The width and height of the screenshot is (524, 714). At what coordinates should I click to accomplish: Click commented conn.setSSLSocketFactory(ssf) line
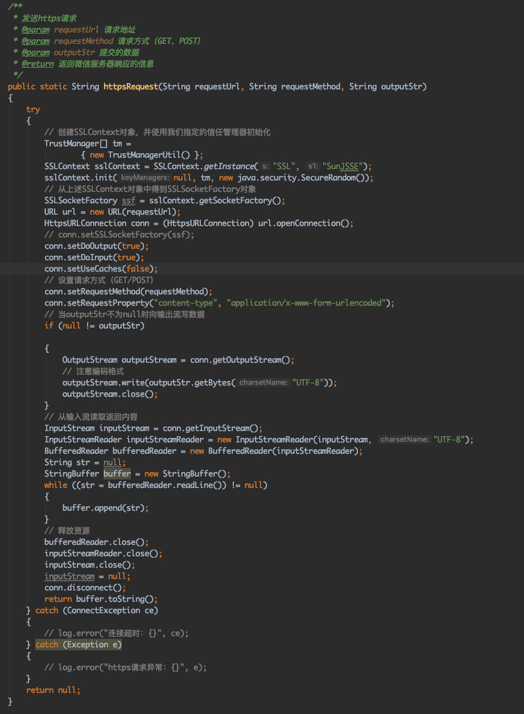[119, 235]
